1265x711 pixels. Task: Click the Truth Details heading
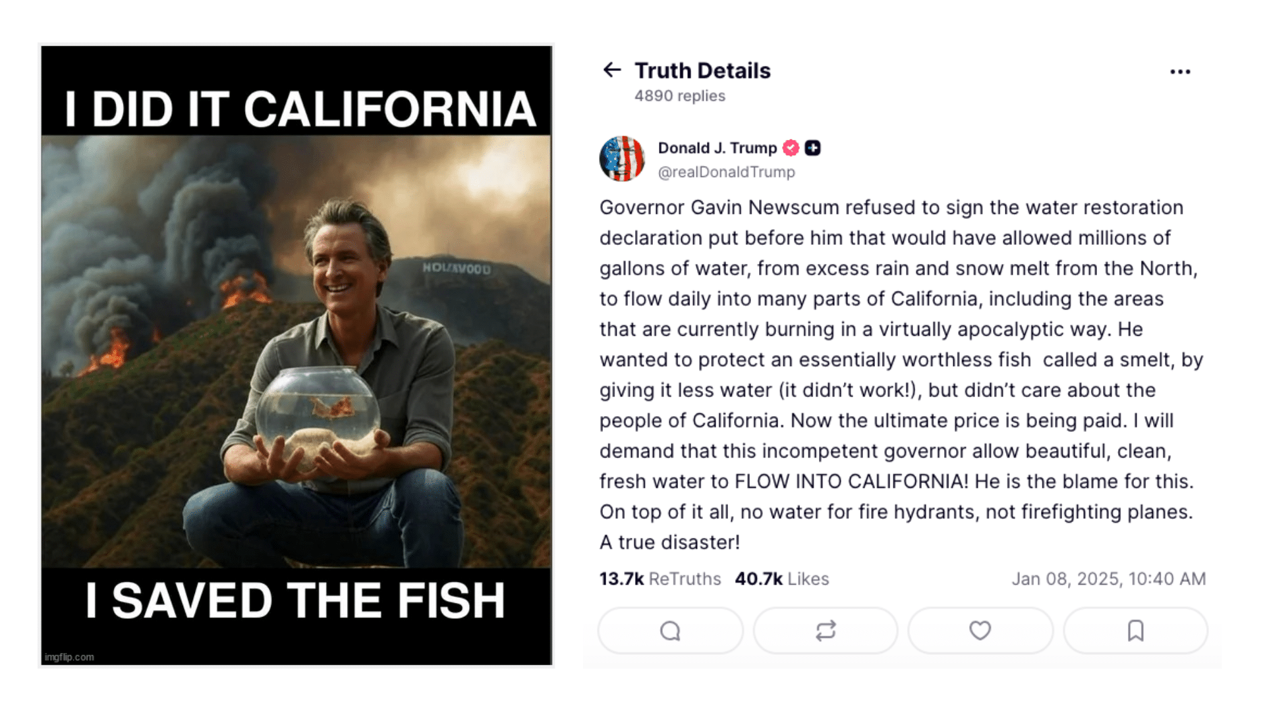702,70
